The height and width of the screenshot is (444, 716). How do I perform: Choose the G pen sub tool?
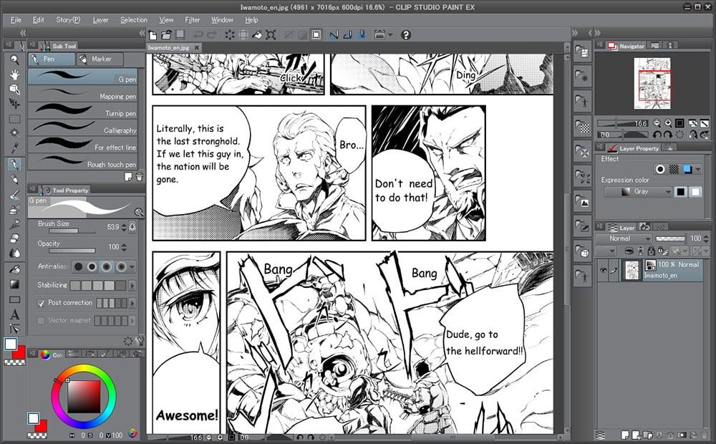(x=82, y=77)
